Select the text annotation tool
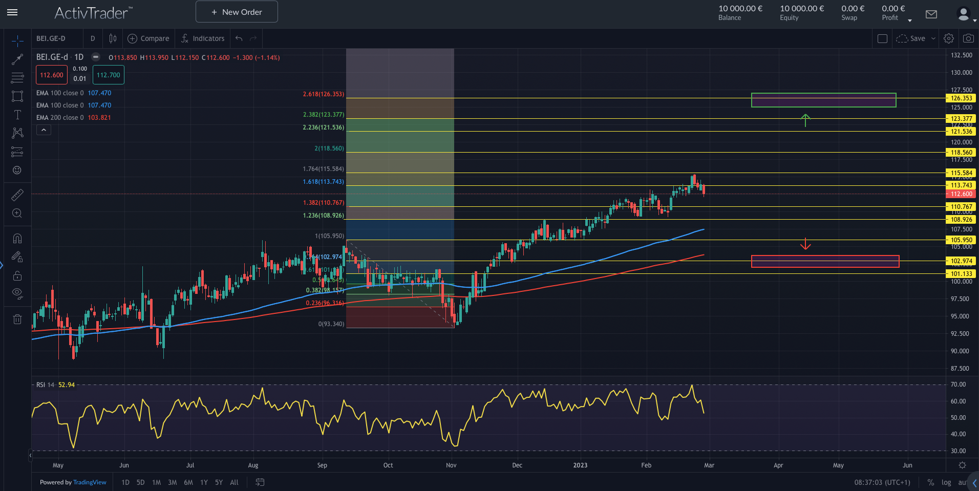This screenshot has width=979, height=491. 17,115
